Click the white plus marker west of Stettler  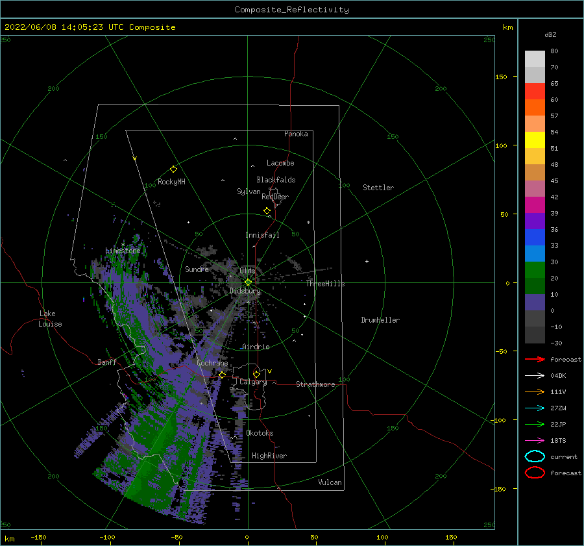click(x=367, y=261)
